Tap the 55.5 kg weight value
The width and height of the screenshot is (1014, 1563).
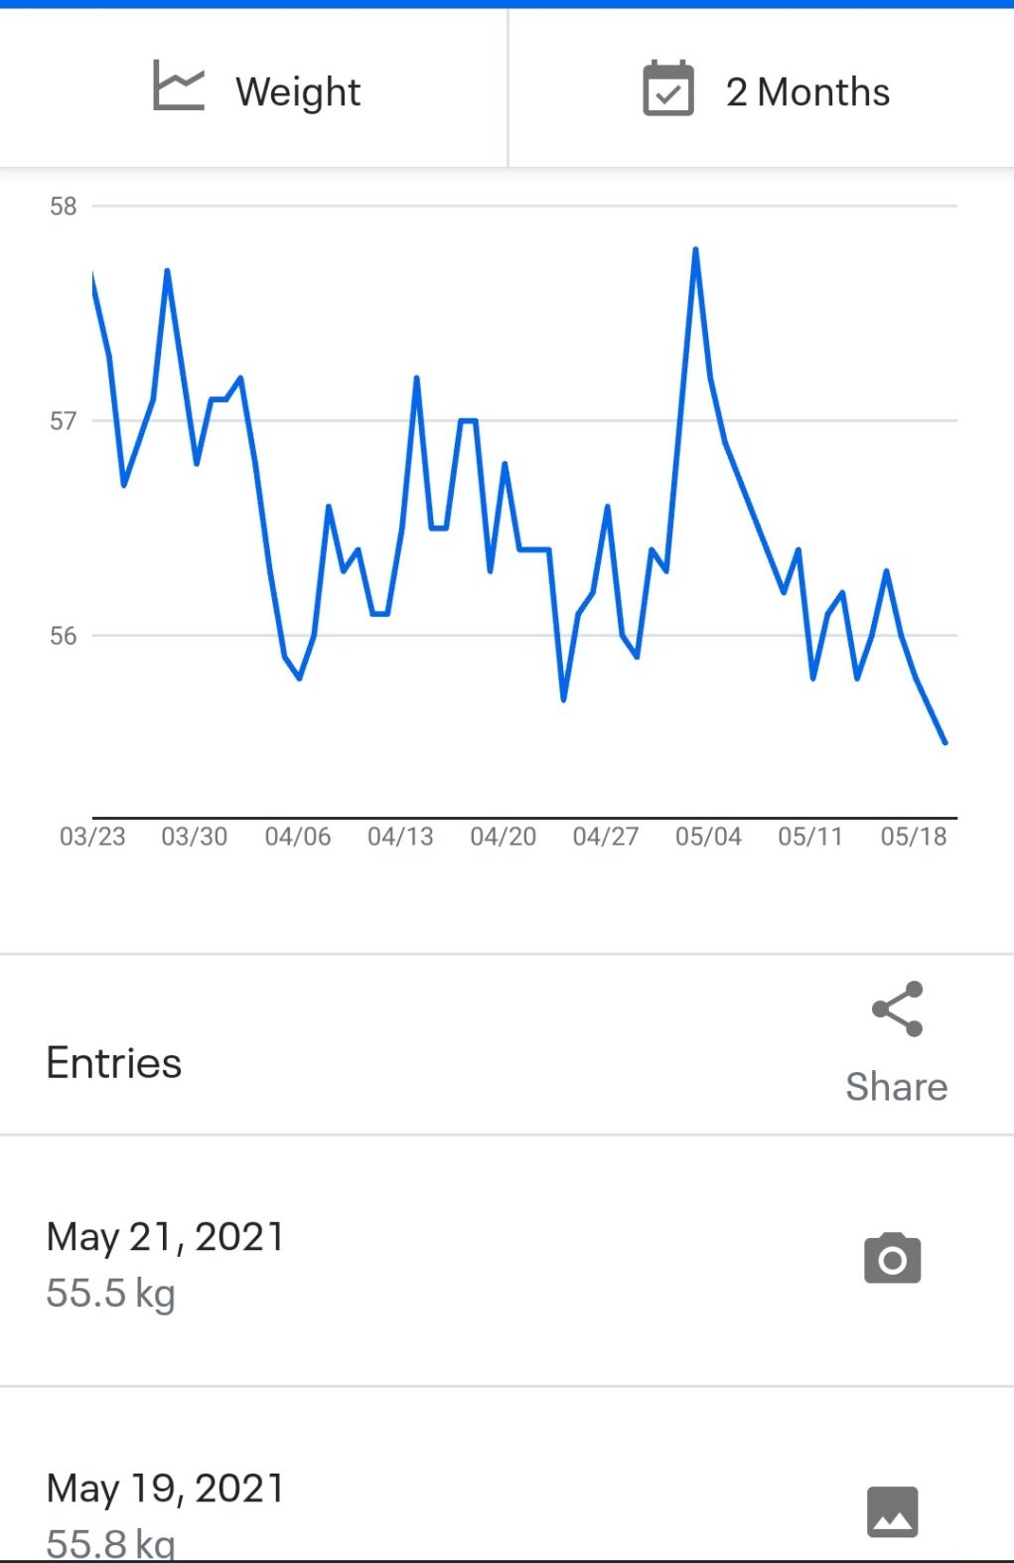[x=110, y=1293]
